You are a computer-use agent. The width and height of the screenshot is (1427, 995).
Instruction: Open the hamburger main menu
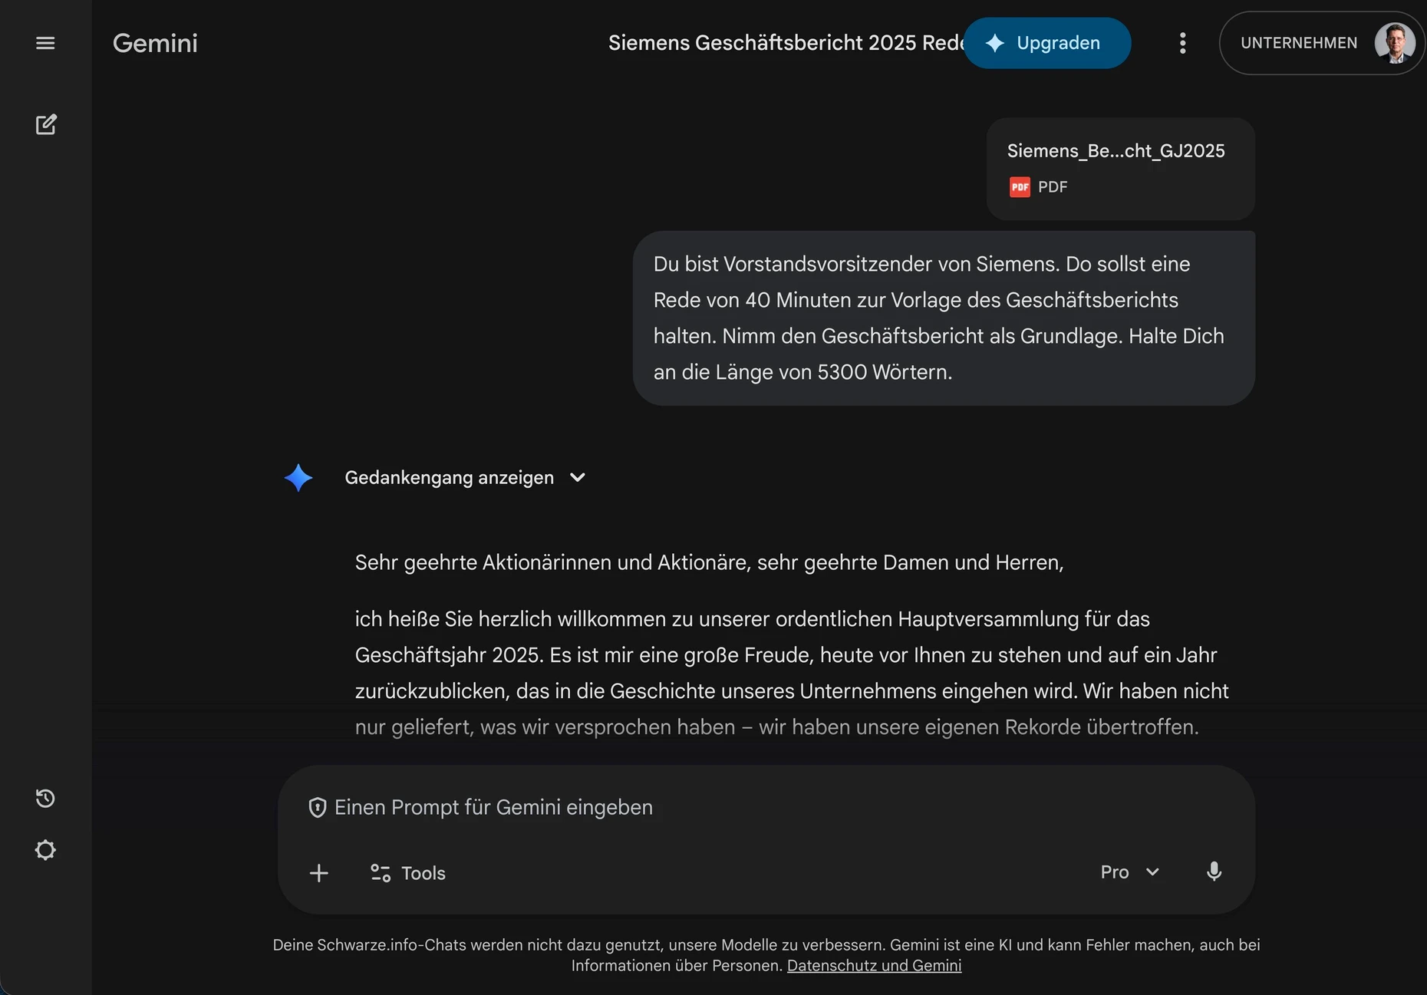tap(45, 43)
